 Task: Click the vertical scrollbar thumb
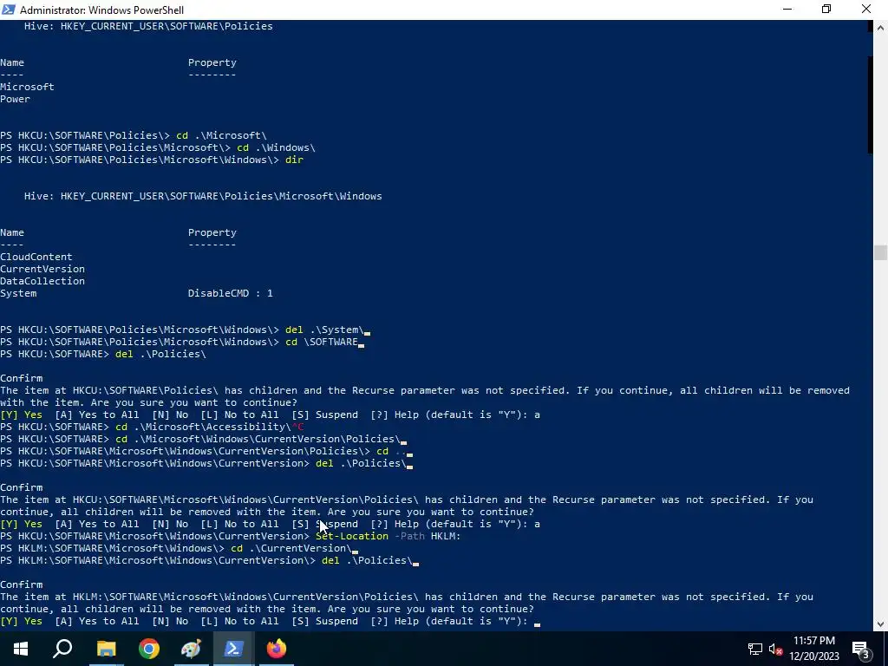point(880,251)
